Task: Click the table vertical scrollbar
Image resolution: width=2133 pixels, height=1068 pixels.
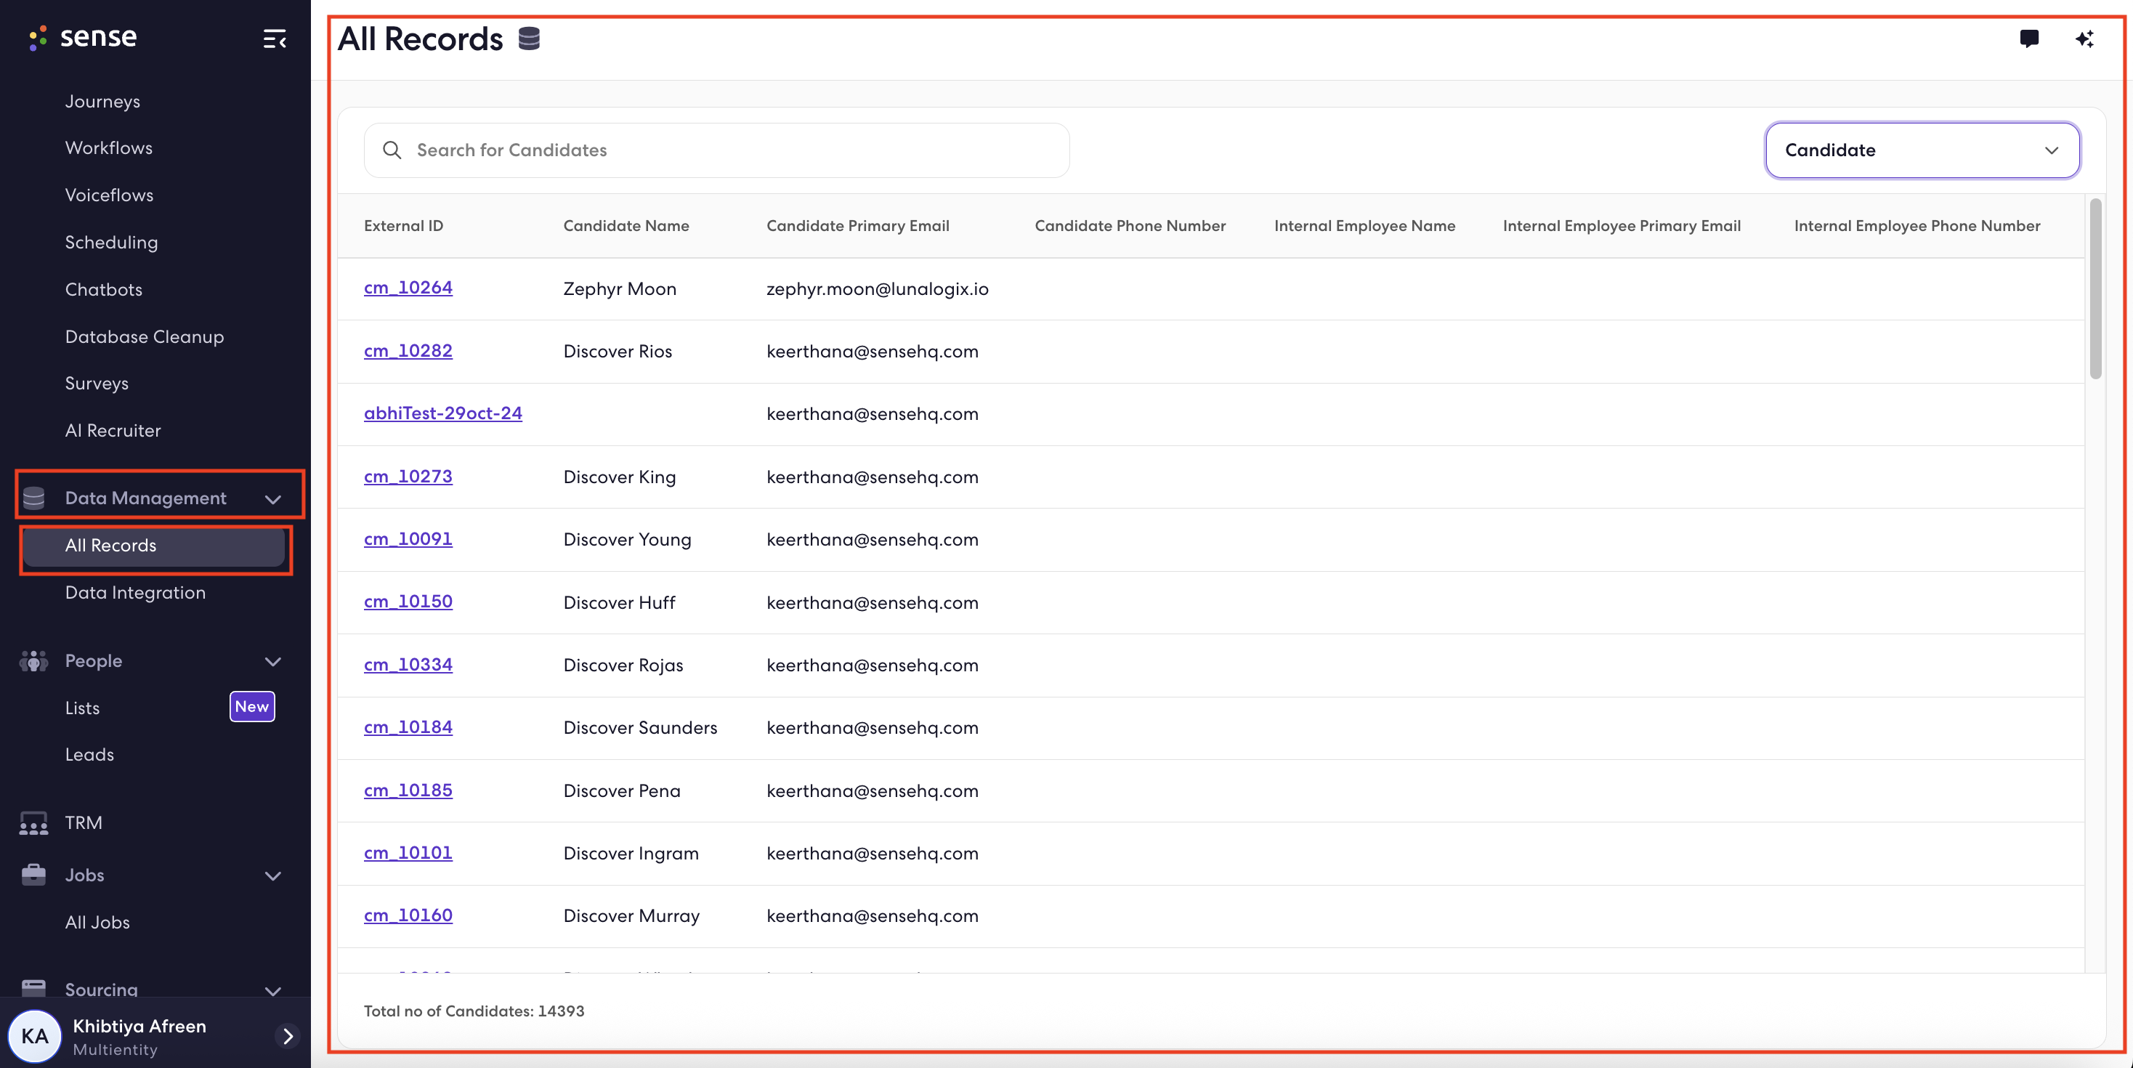Action: point(2095,288)
